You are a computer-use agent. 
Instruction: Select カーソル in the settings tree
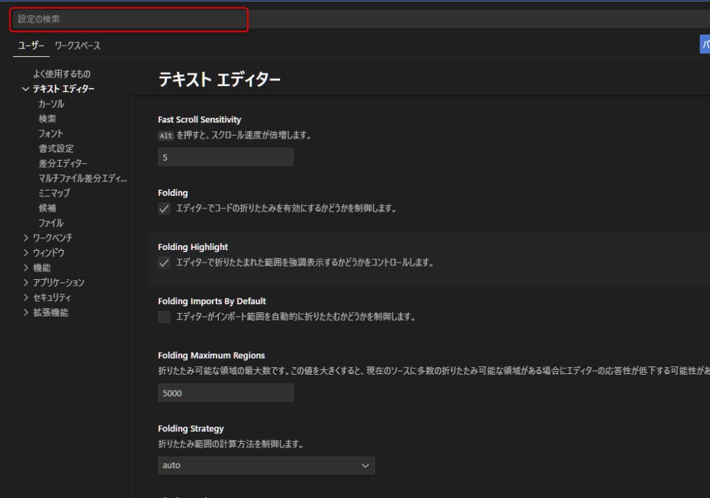click(51, 104)
